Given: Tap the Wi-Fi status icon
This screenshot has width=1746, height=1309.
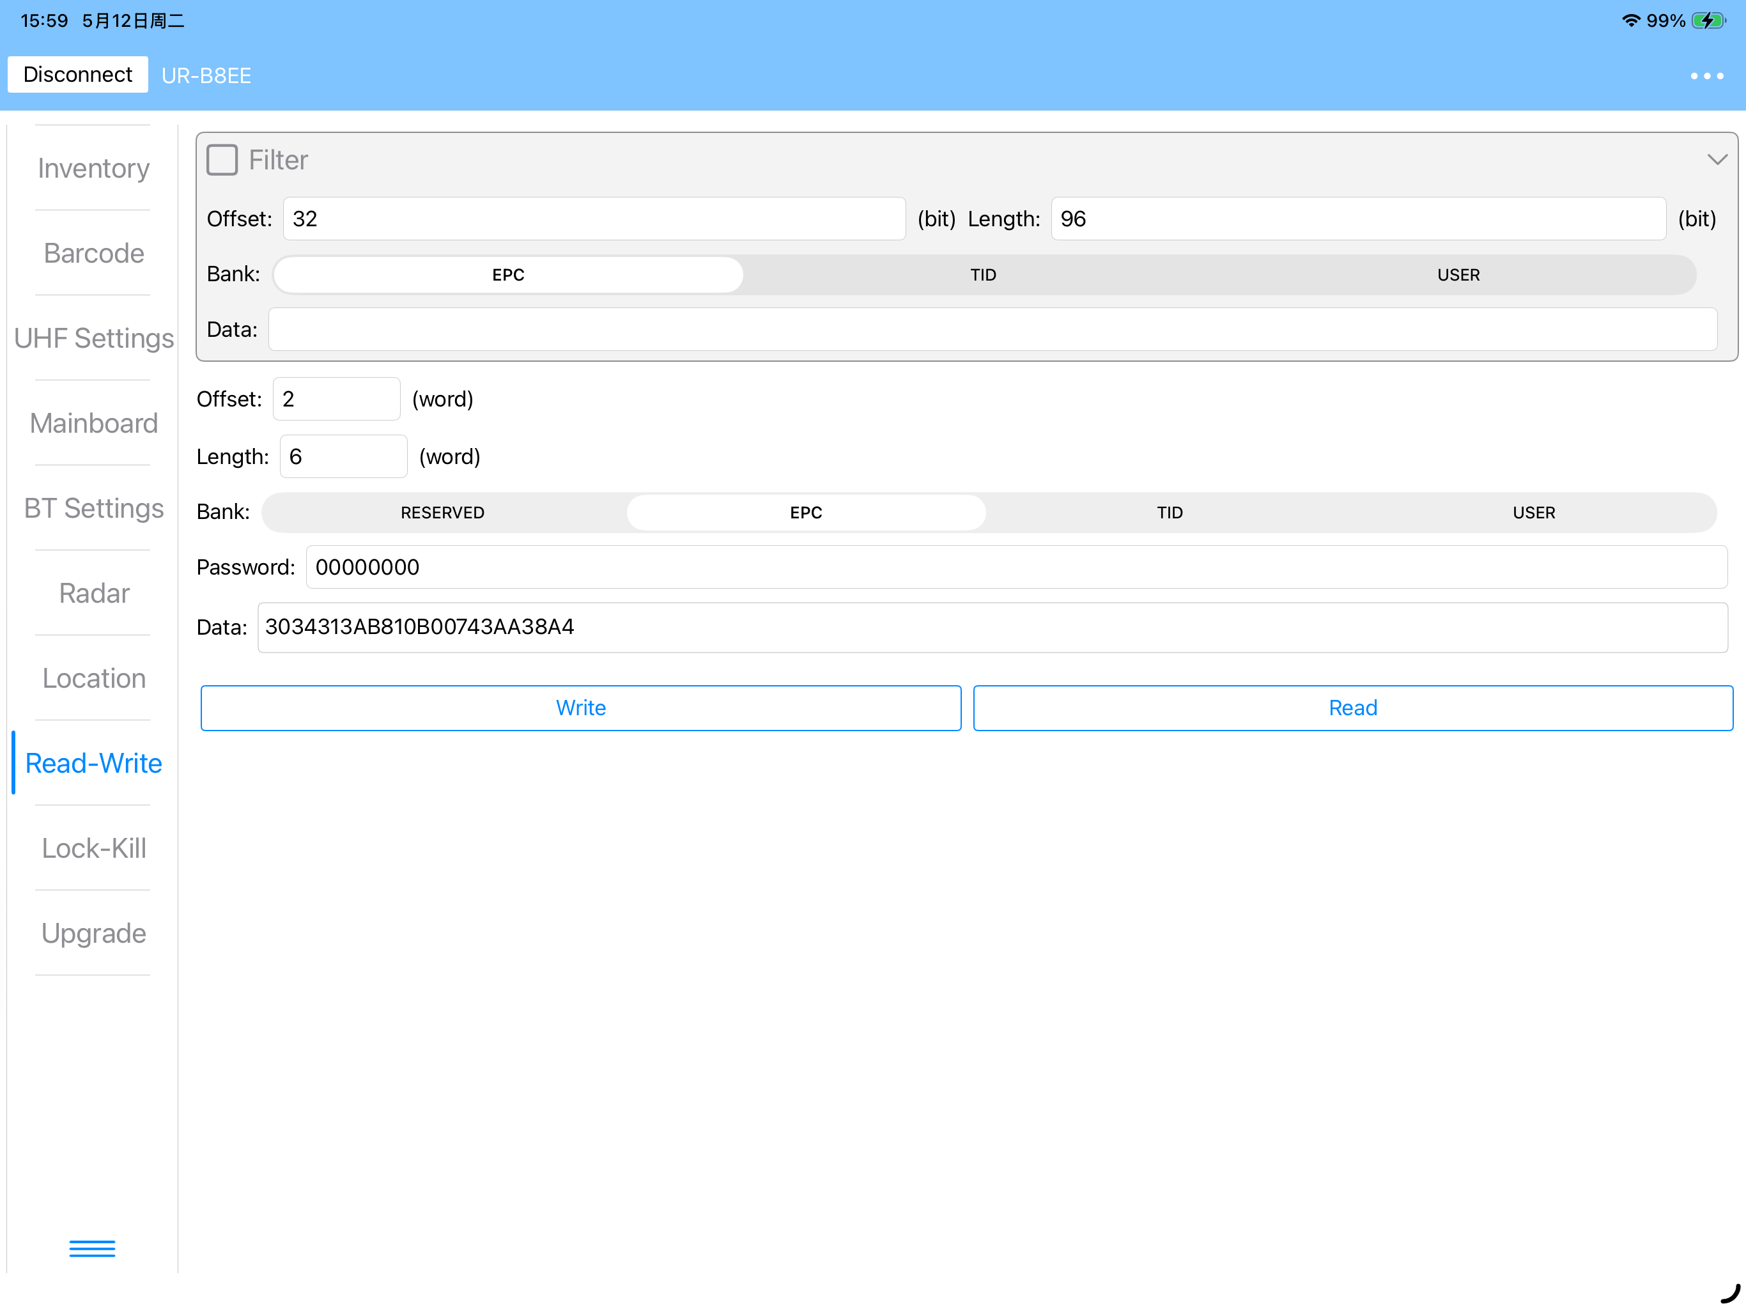Looking at the screenshot, I should (1631, 20).
